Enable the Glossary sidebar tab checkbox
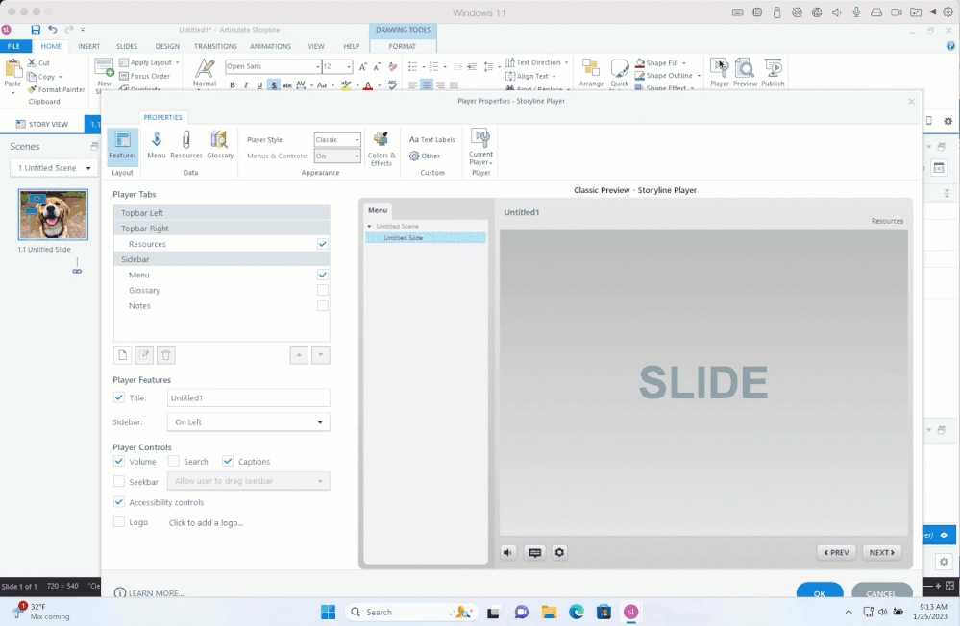The height and width of the screenshot is (626, 960). click(323, 290)
